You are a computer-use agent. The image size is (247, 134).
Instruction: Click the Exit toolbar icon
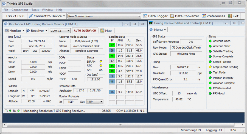(x=233, y=16)
